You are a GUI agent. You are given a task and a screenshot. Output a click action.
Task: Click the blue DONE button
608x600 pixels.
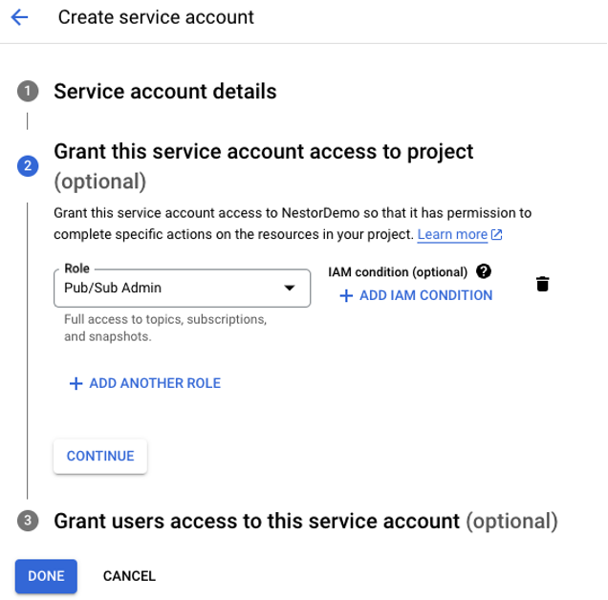coord(46,576)
